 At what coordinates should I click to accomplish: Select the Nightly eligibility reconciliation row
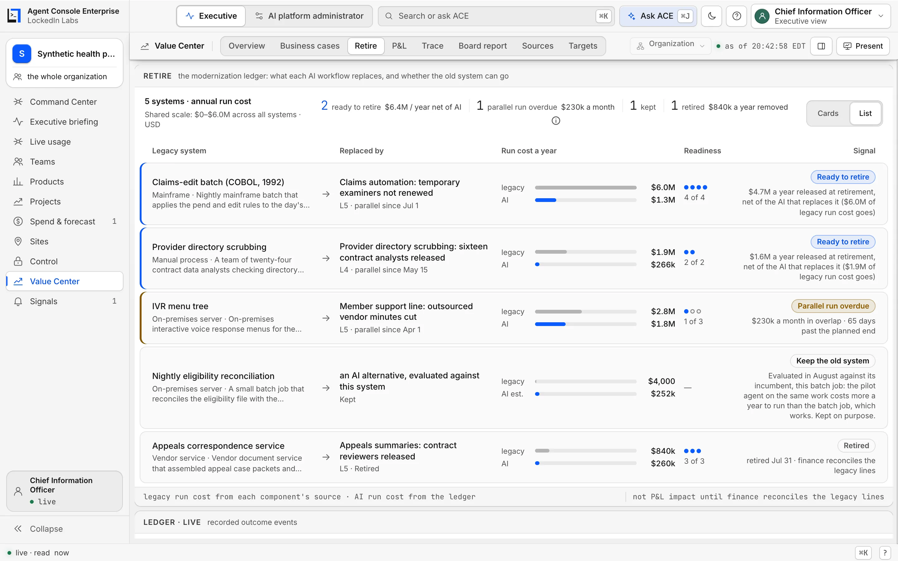point(514,388)
